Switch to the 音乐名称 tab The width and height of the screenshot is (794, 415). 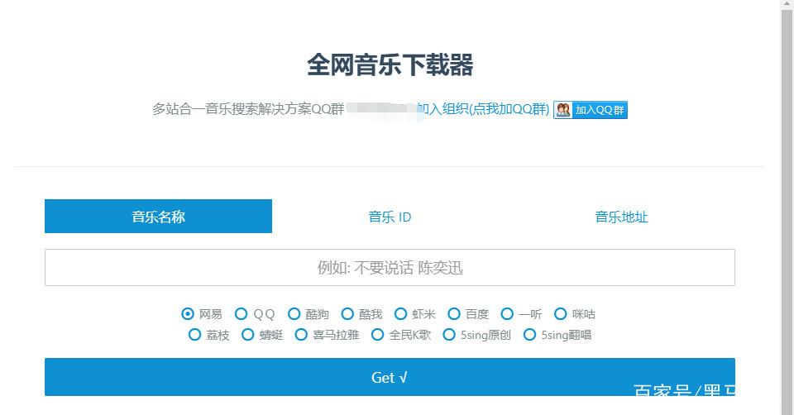pos(158,216)
